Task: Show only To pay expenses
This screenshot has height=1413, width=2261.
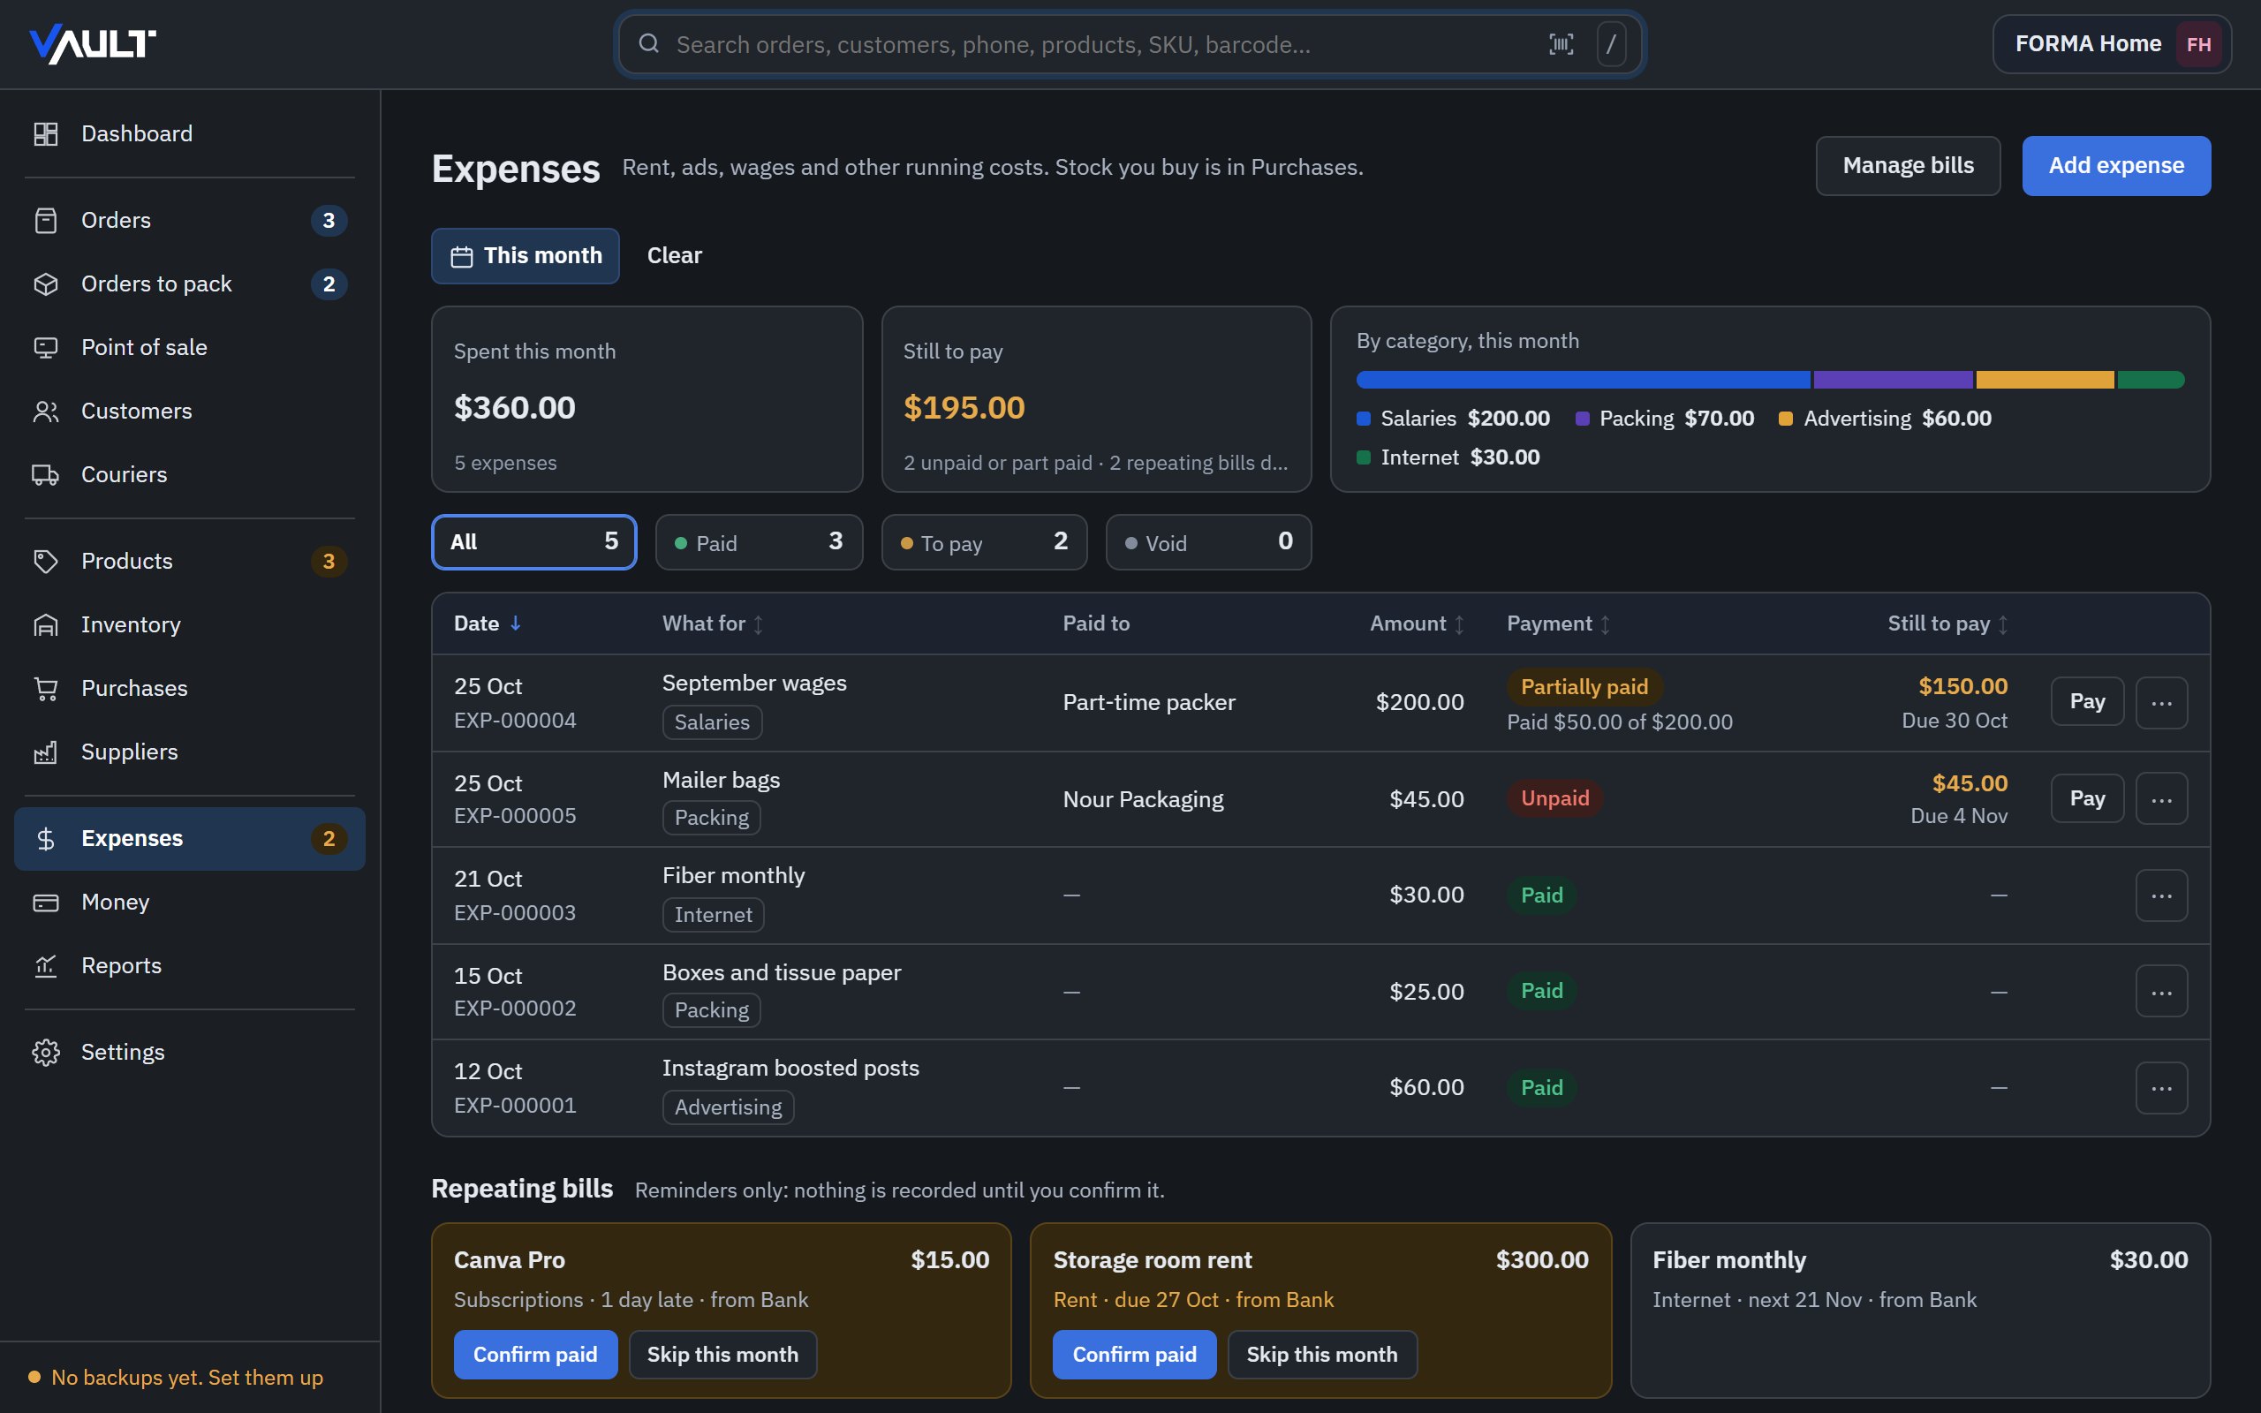Action: point(984,542)
